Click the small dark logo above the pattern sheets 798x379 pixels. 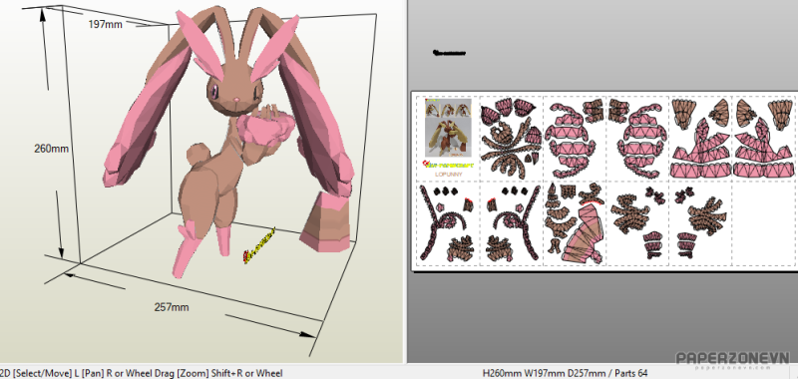[448, 53]
